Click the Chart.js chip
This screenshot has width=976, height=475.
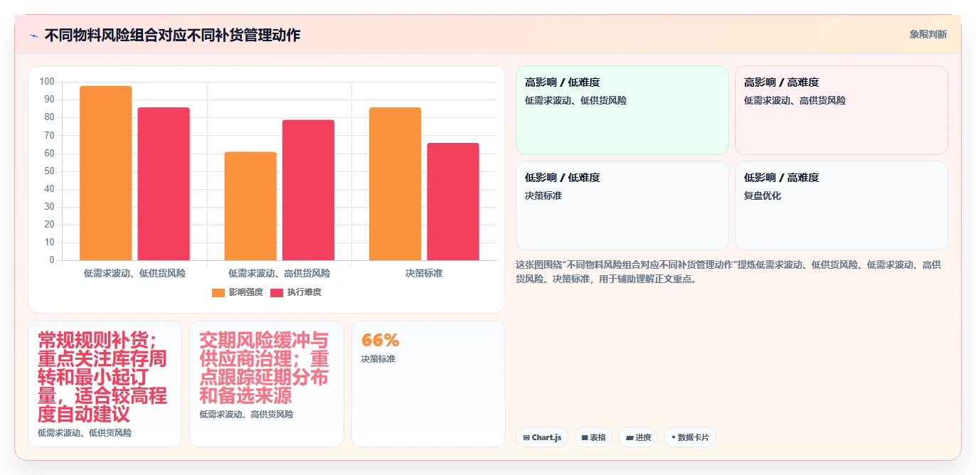click(542, 437)
